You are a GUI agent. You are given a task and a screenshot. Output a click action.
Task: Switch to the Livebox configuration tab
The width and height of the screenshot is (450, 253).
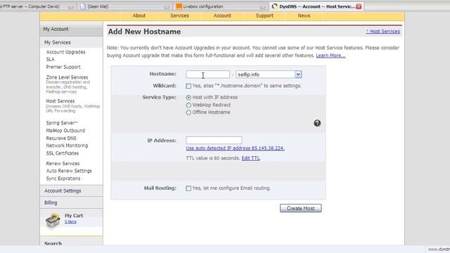[x=220, y=6]
